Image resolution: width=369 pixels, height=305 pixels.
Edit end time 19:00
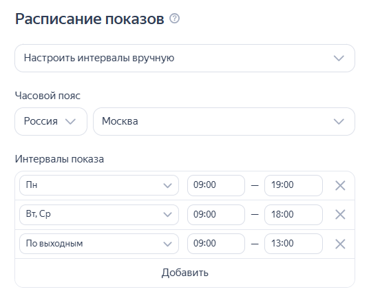pyautogui.click(x=293, y=185)
